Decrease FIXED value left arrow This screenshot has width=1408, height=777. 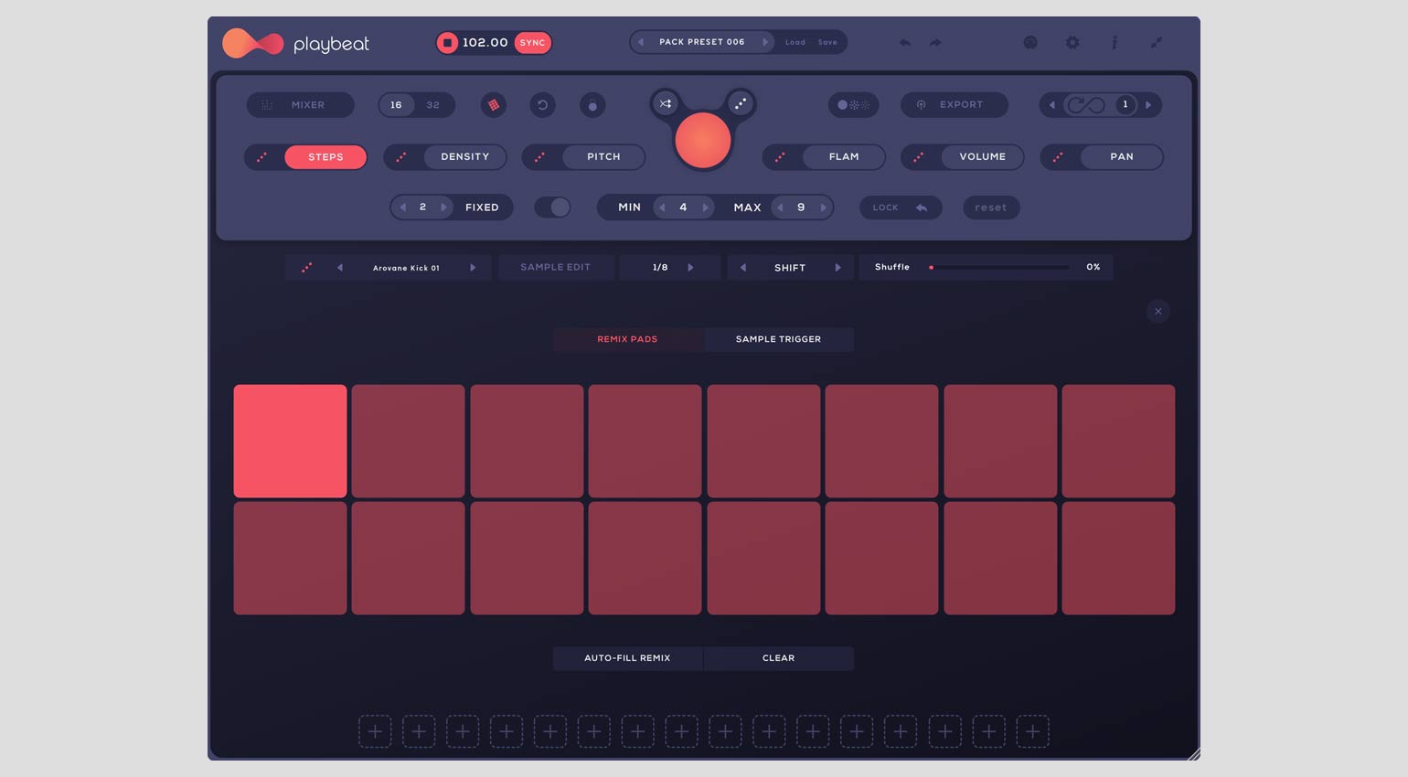pos(403,208)
